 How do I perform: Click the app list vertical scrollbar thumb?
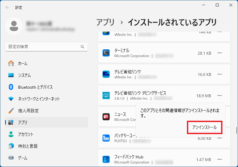[x=236, y=130]
